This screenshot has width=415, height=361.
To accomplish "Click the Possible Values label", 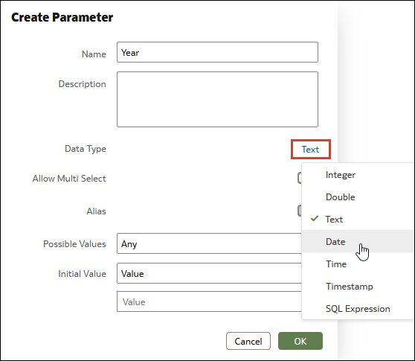I will point(74,244).
